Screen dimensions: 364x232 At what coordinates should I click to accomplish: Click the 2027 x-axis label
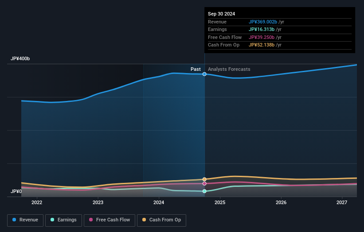point(342,203)
